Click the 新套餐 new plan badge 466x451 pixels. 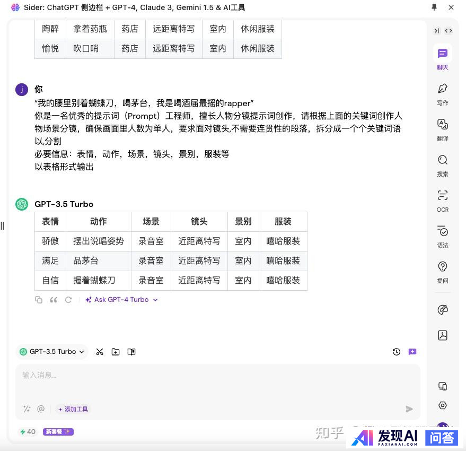58,432
